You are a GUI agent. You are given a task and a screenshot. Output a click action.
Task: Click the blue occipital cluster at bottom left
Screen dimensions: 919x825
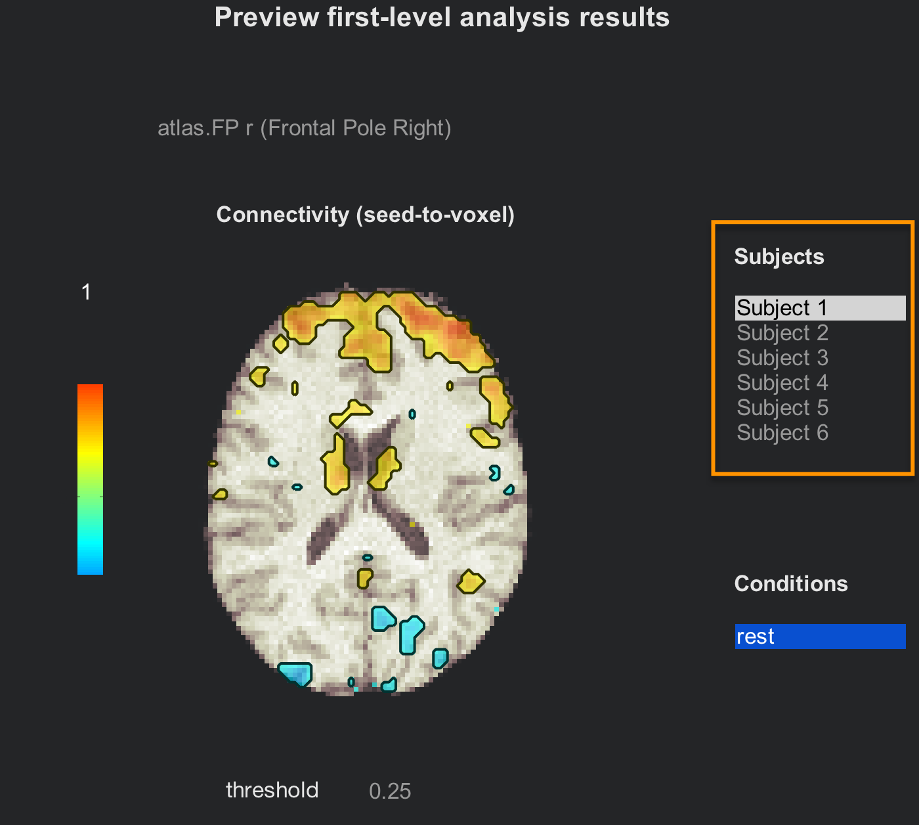pyautogui.click(x=296, y=674)
